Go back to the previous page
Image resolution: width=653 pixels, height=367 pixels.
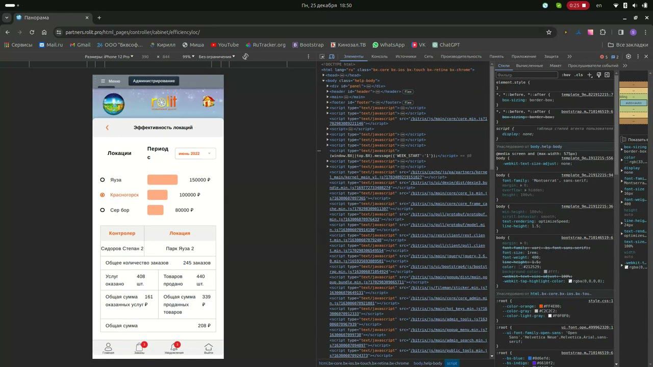coord(7,32)
